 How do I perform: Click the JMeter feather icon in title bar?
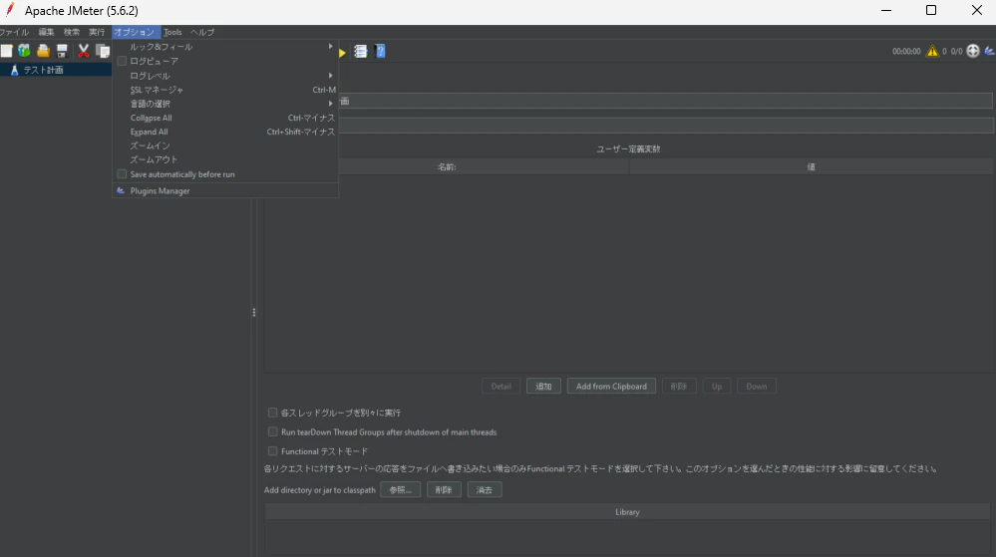click(x=10, y=10)
